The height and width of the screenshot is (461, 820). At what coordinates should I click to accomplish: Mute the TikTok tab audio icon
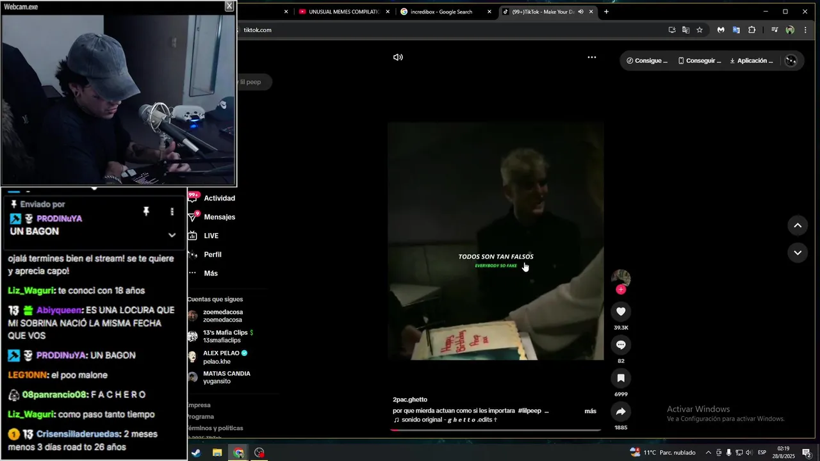click(x=580, y=12)
